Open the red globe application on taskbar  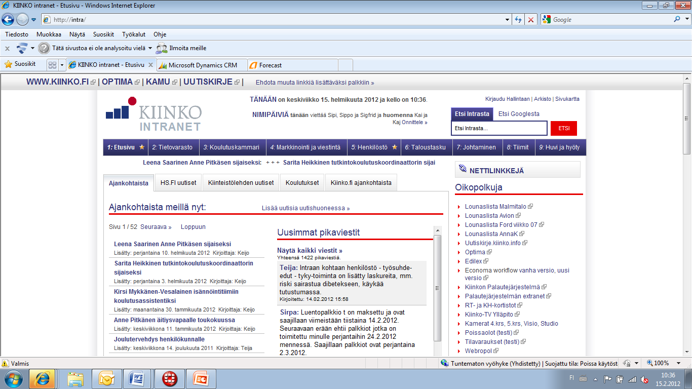(169, 379)
